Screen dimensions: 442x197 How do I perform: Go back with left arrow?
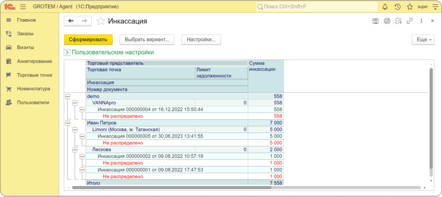tap(71, 21)
